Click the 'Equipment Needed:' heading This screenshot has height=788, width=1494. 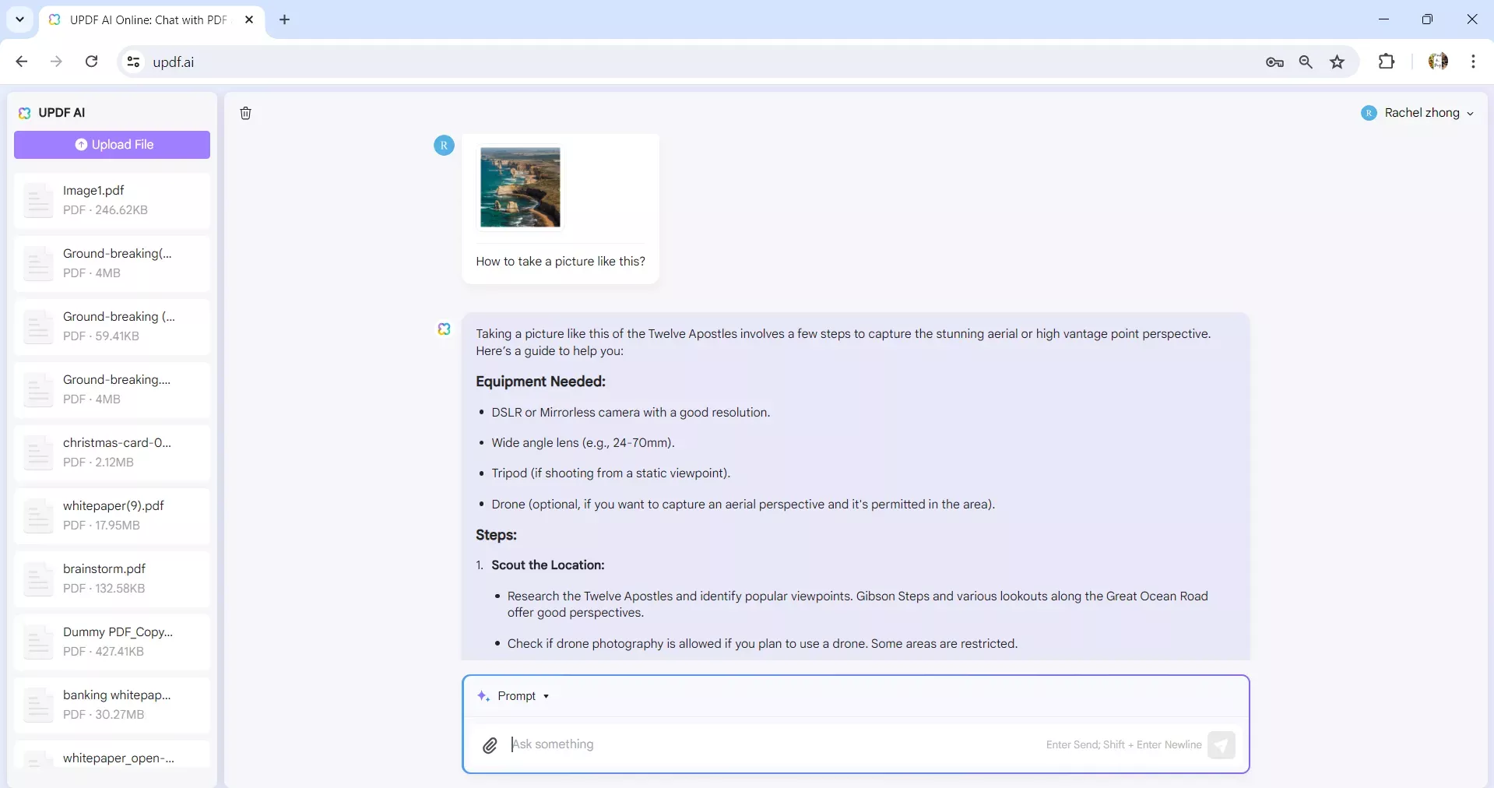[541, 382]
